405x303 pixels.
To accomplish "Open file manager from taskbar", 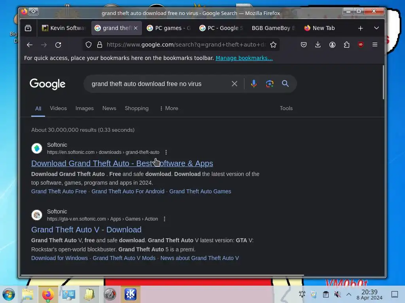I will tap(28, 294).
